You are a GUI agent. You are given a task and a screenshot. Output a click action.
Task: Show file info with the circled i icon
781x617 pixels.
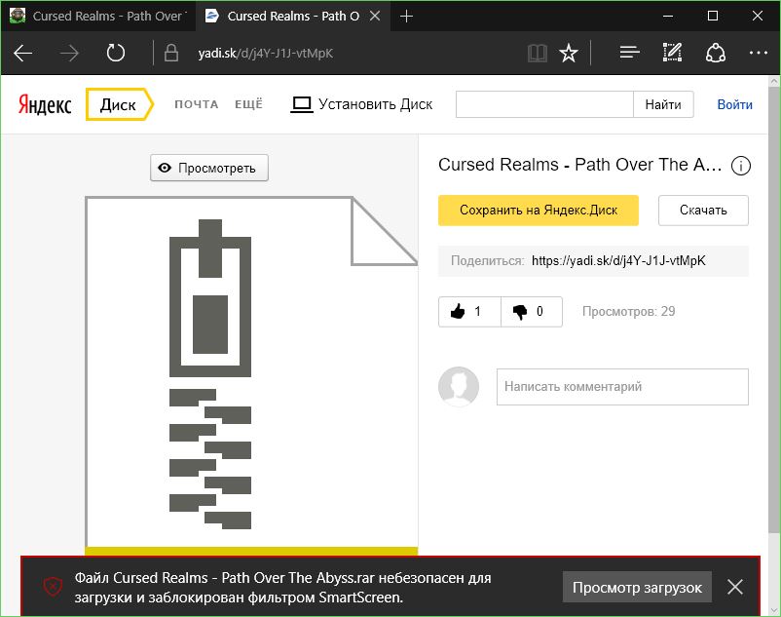pos(741,166)
